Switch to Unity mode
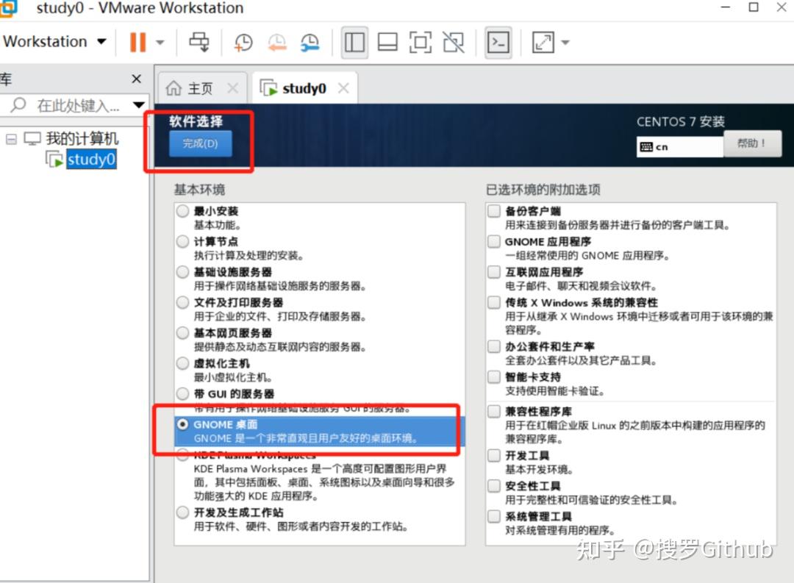Viewport: 794px width, 583px height. [x=453, y=43]
